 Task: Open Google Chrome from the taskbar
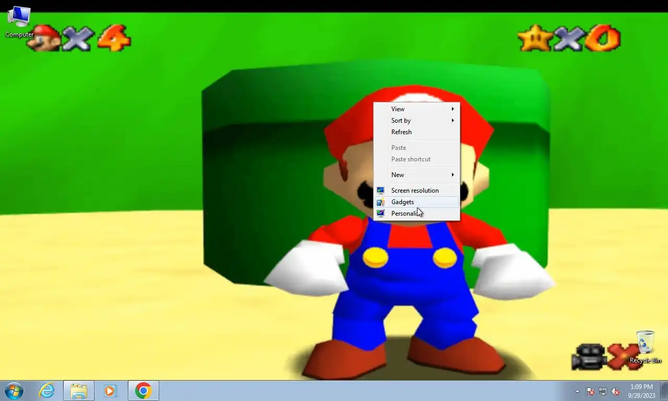143,391
